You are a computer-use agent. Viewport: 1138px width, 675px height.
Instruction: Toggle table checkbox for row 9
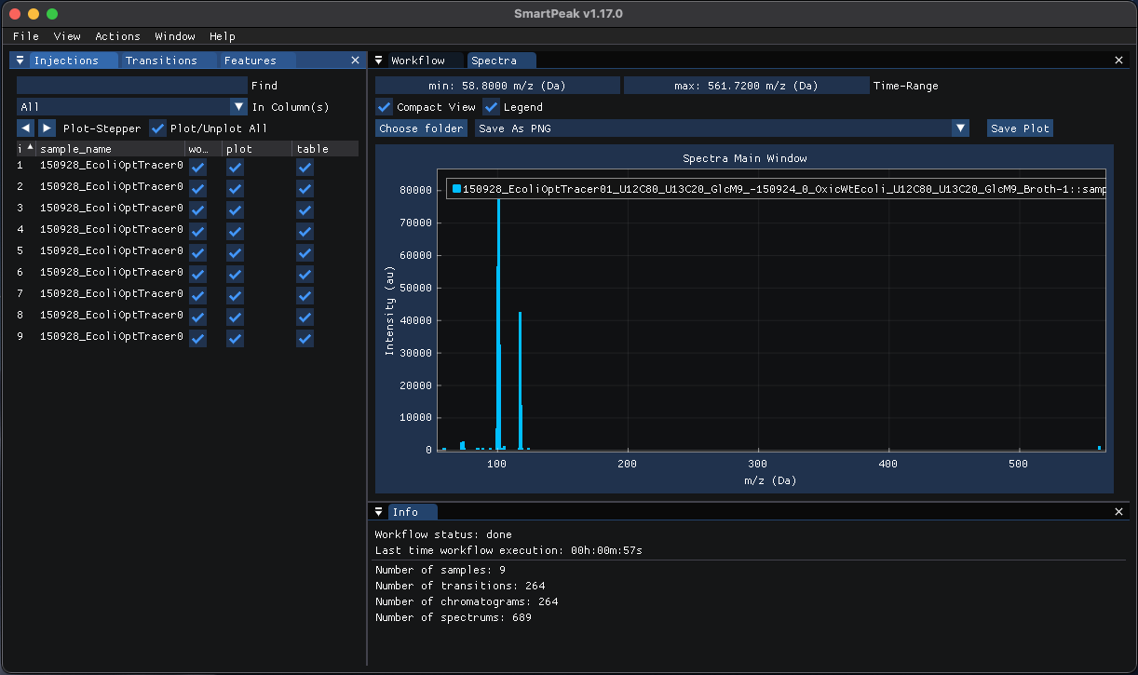click(x=305, y=338)
